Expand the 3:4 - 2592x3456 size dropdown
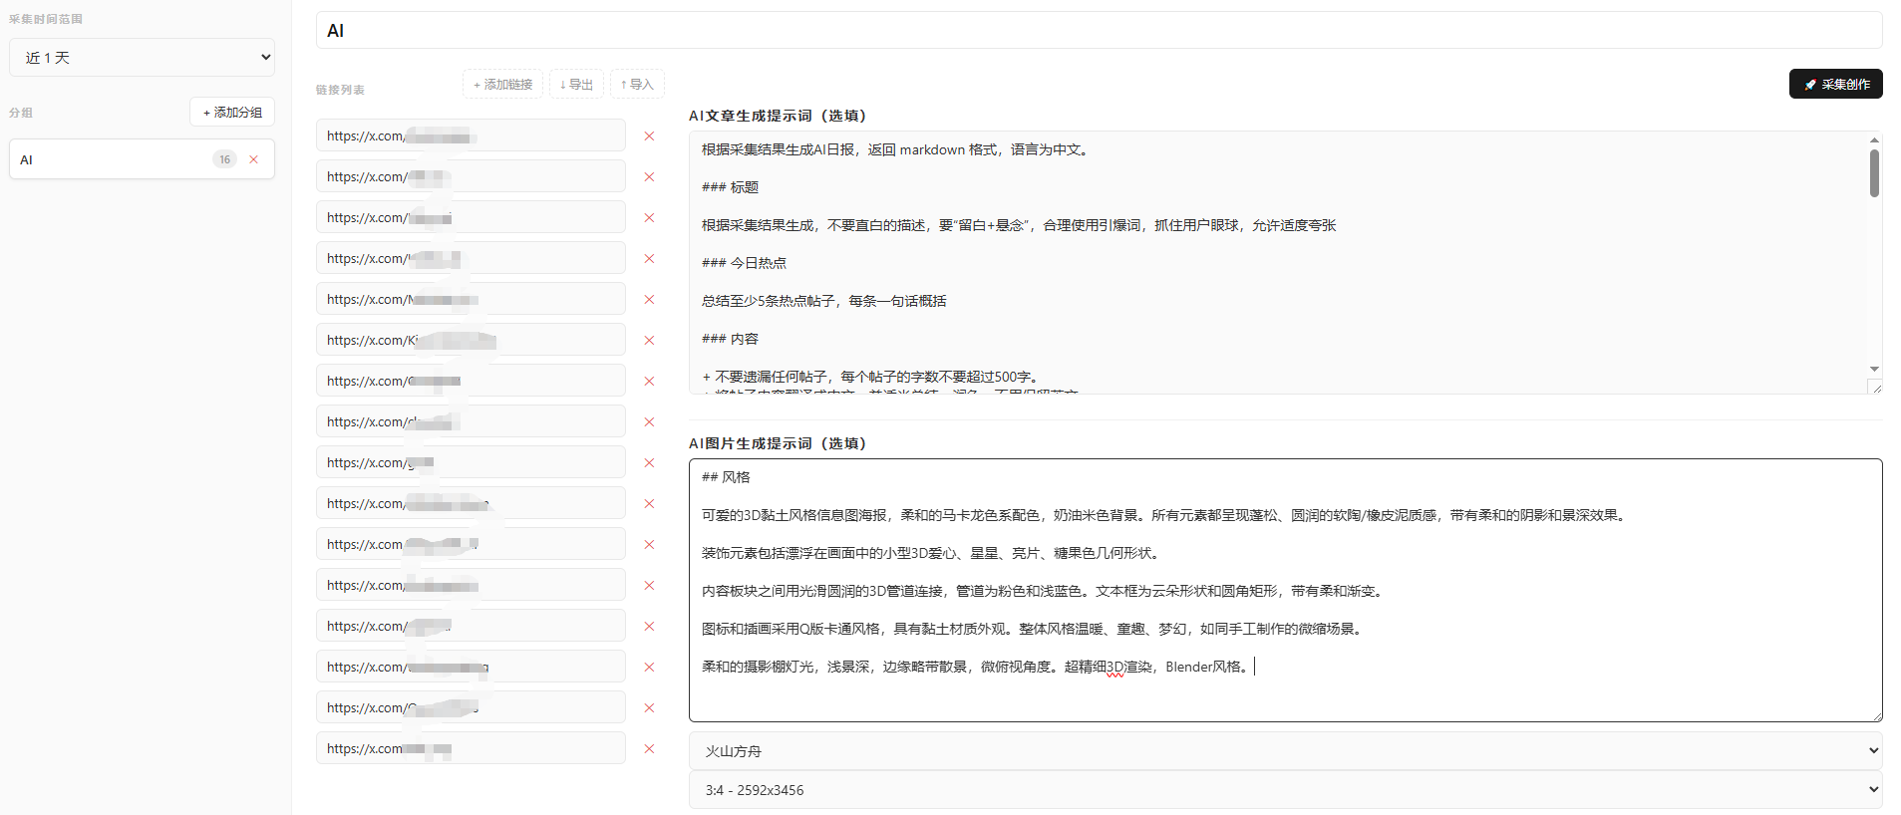 1285,790
